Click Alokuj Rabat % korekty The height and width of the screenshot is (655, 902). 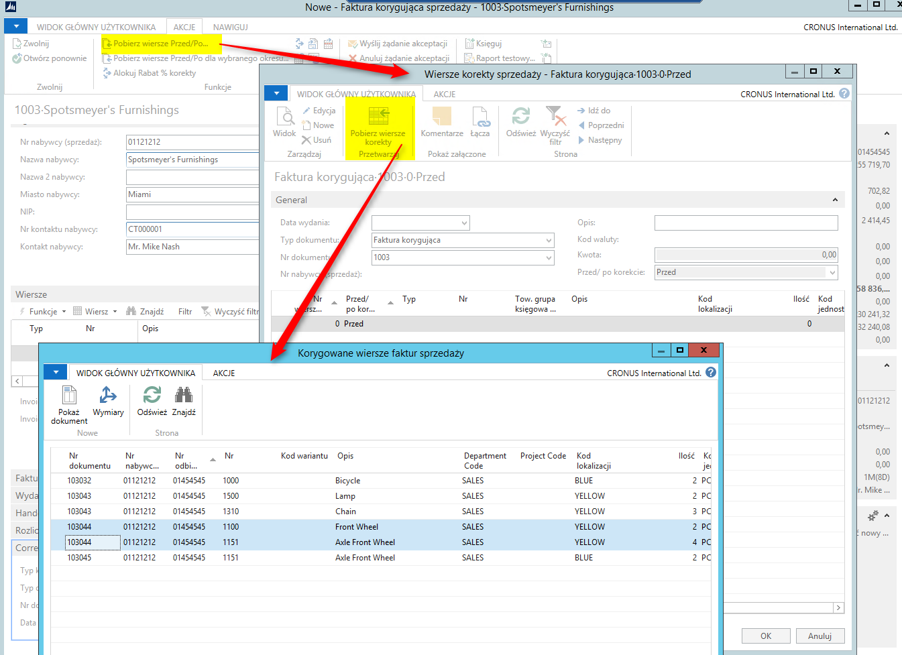point(149,73)
